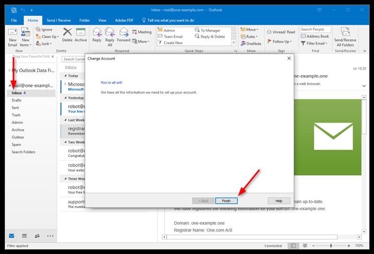Screen dimensions: 374x254
Task: Click the Reply icon
Action: pyautogui.click(x=97, y=32)
